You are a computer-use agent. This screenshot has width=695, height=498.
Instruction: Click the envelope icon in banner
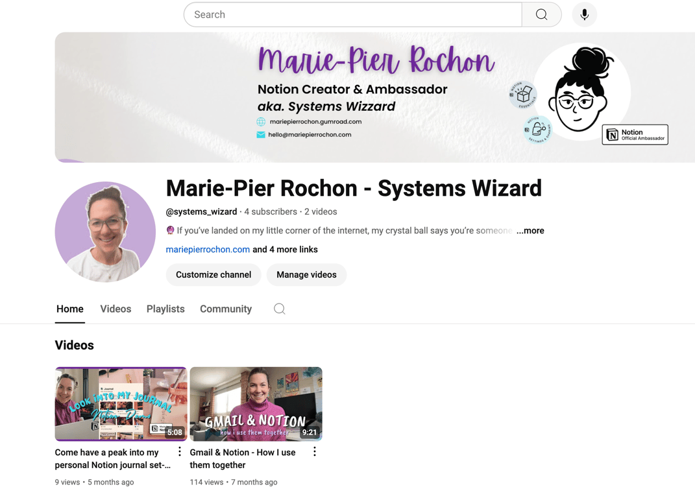(x=261, y=135)
